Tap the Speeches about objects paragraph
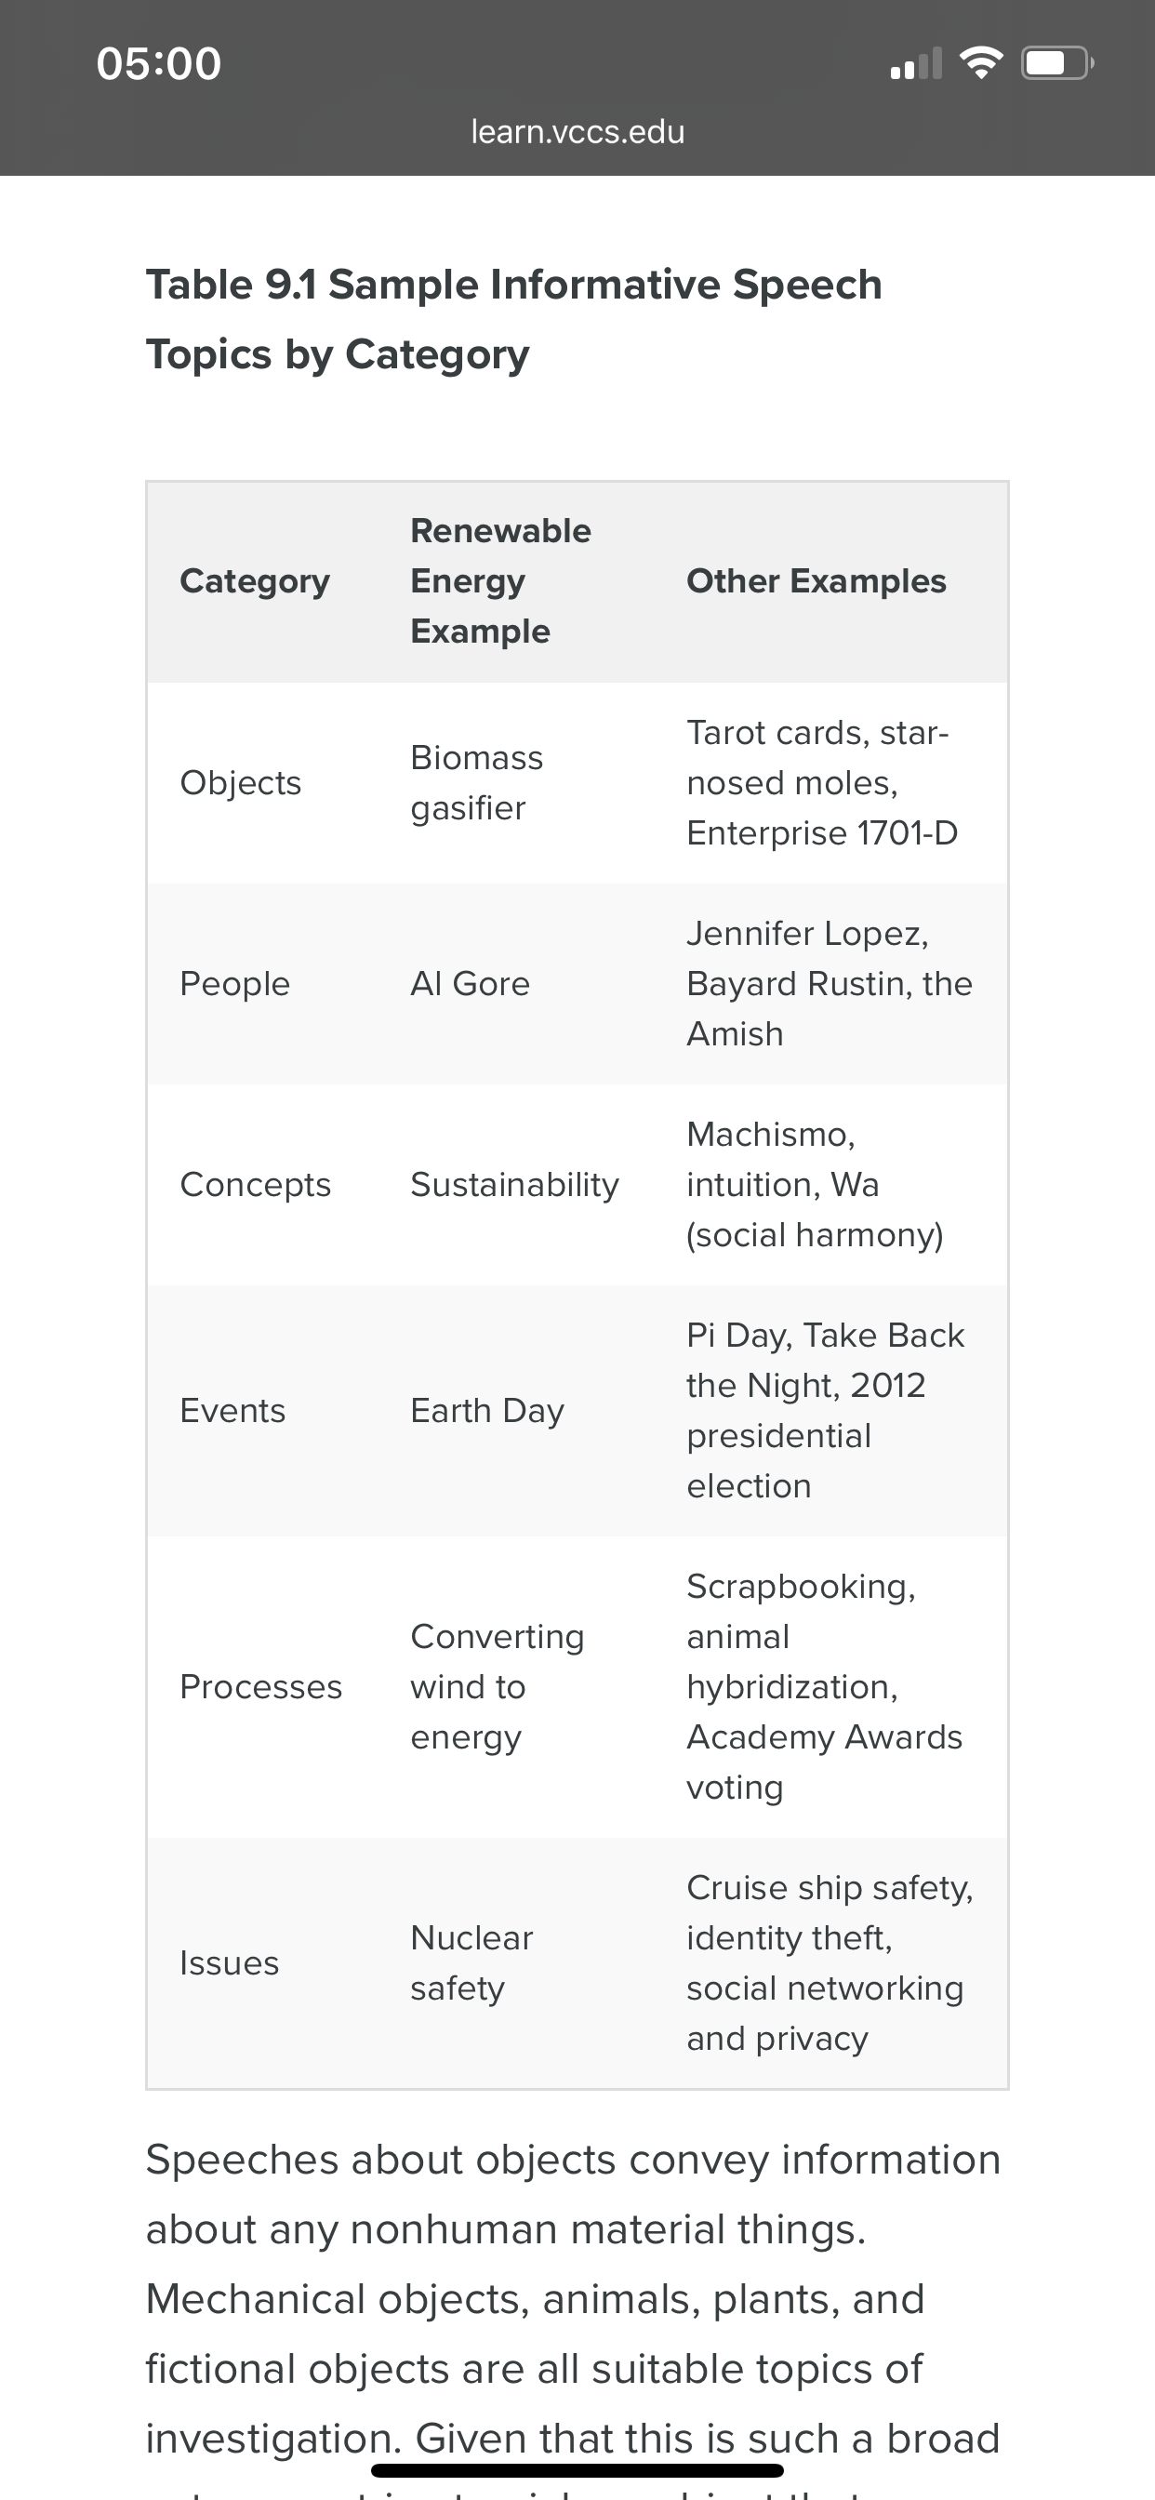The image size is (1155, 2500). (573, 2309)
